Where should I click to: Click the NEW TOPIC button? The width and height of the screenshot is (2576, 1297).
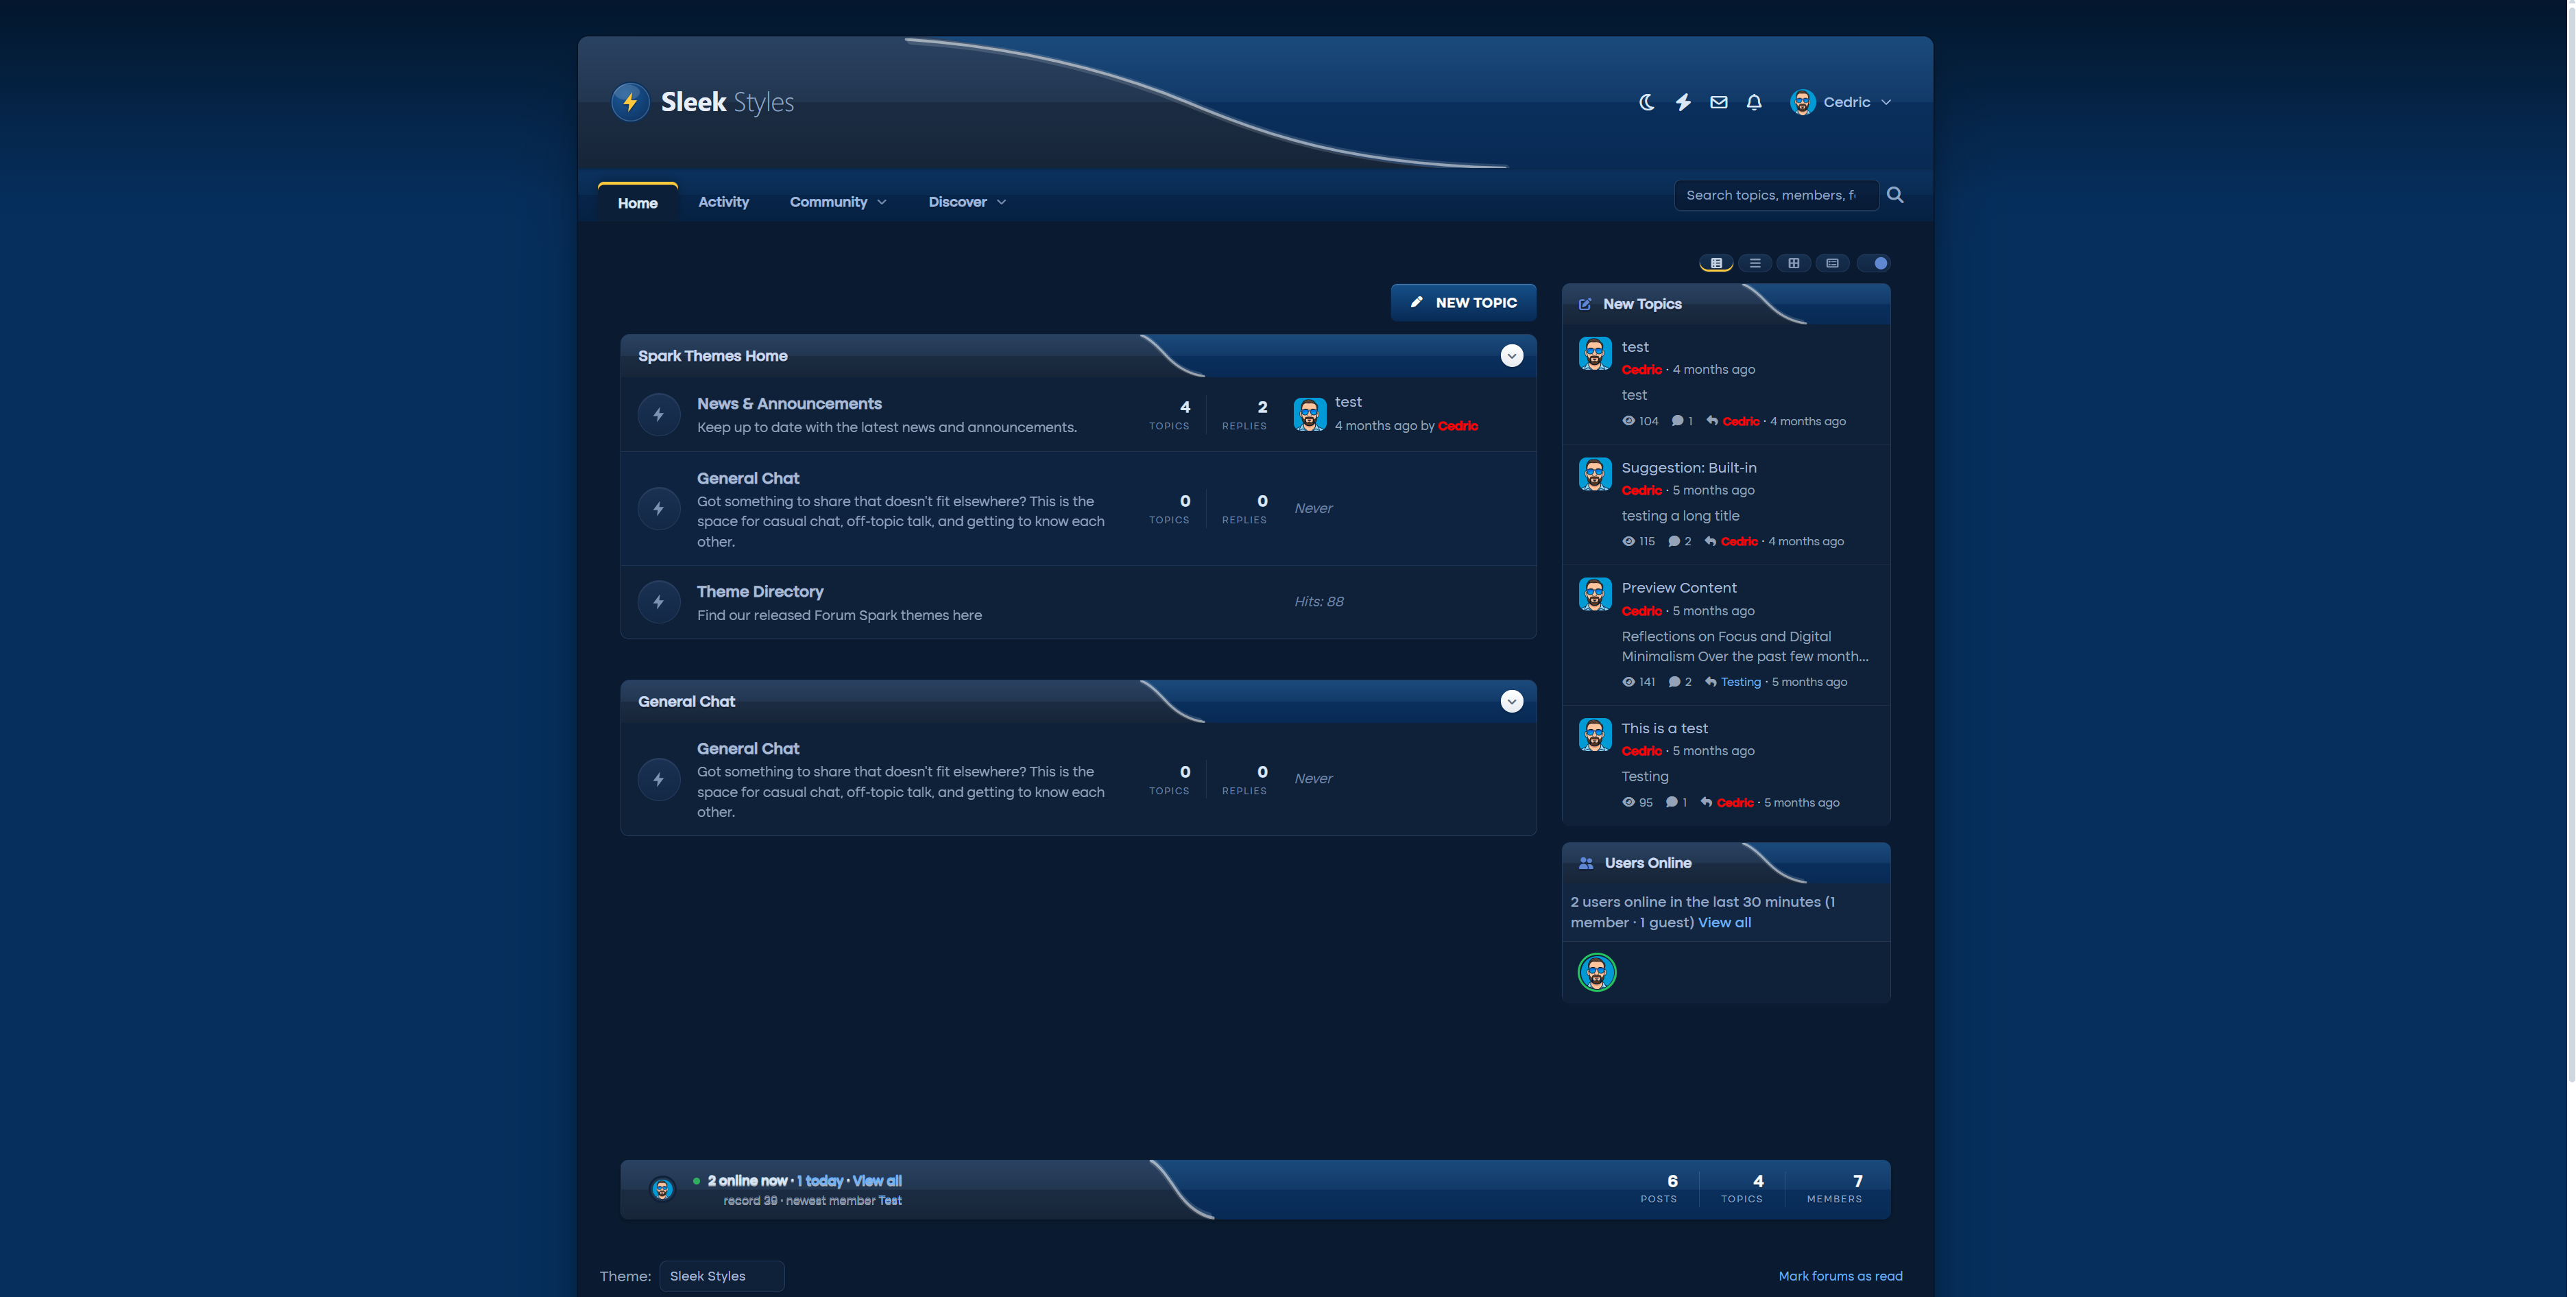pyautogui.click(x=1463, y=302)
